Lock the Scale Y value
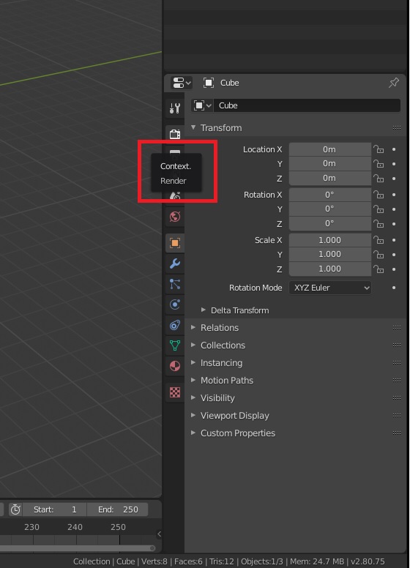This screenshot has height=568, width=410. coord(379,255)
